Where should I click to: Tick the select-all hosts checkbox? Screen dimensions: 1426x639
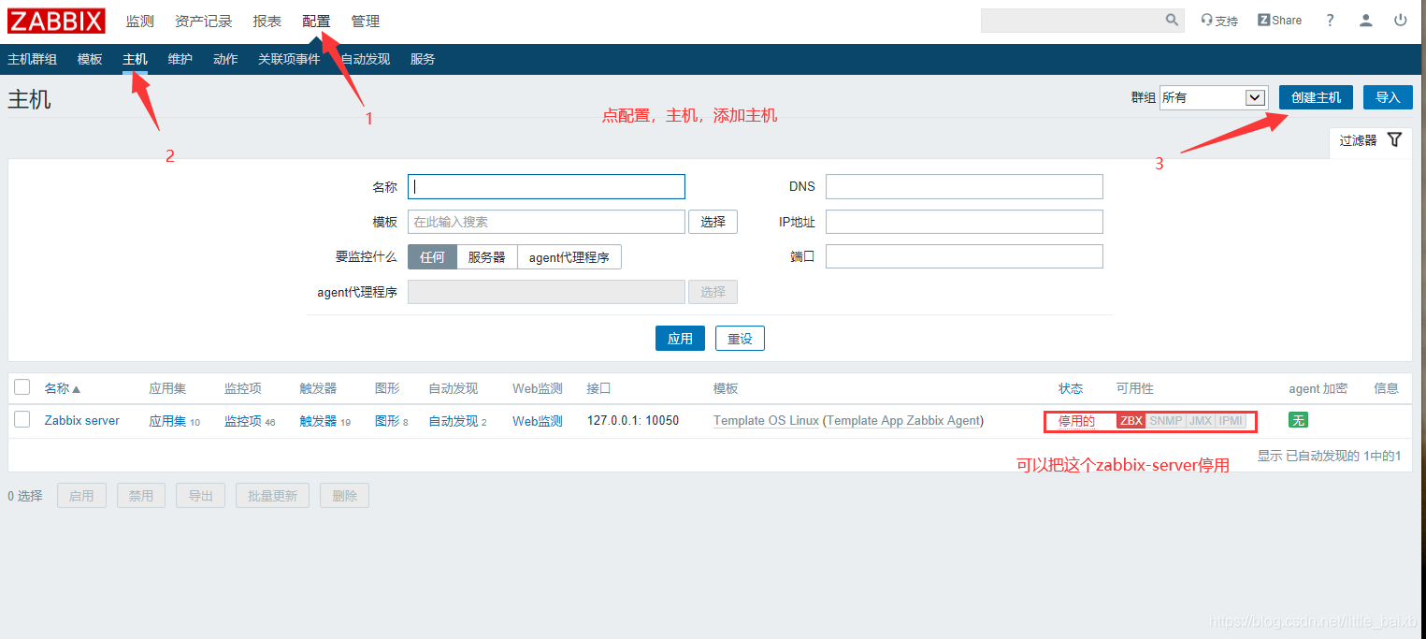click(x=22, y=387)
